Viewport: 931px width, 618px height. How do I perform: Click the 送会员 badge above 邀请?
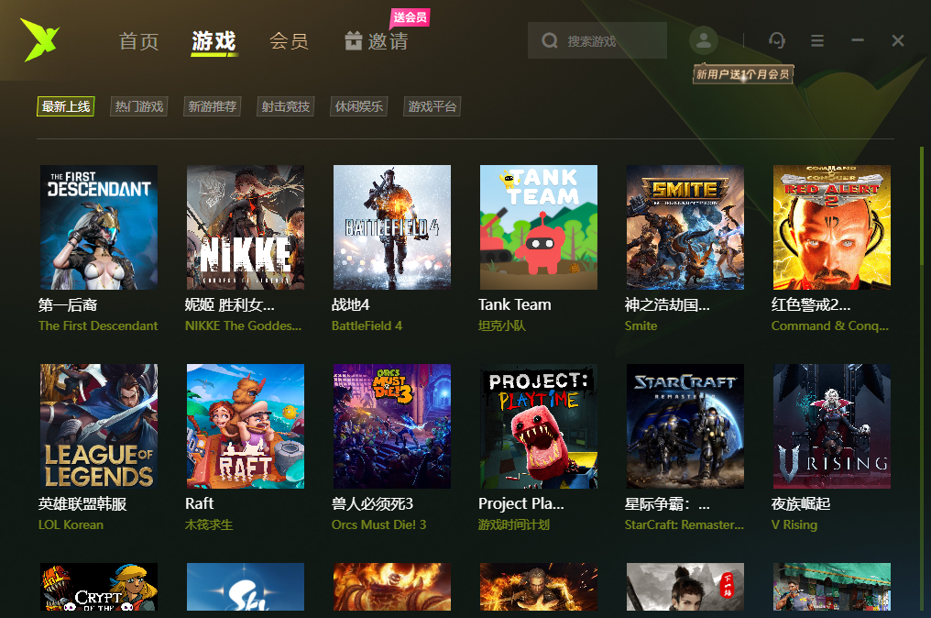coord(409,18)
